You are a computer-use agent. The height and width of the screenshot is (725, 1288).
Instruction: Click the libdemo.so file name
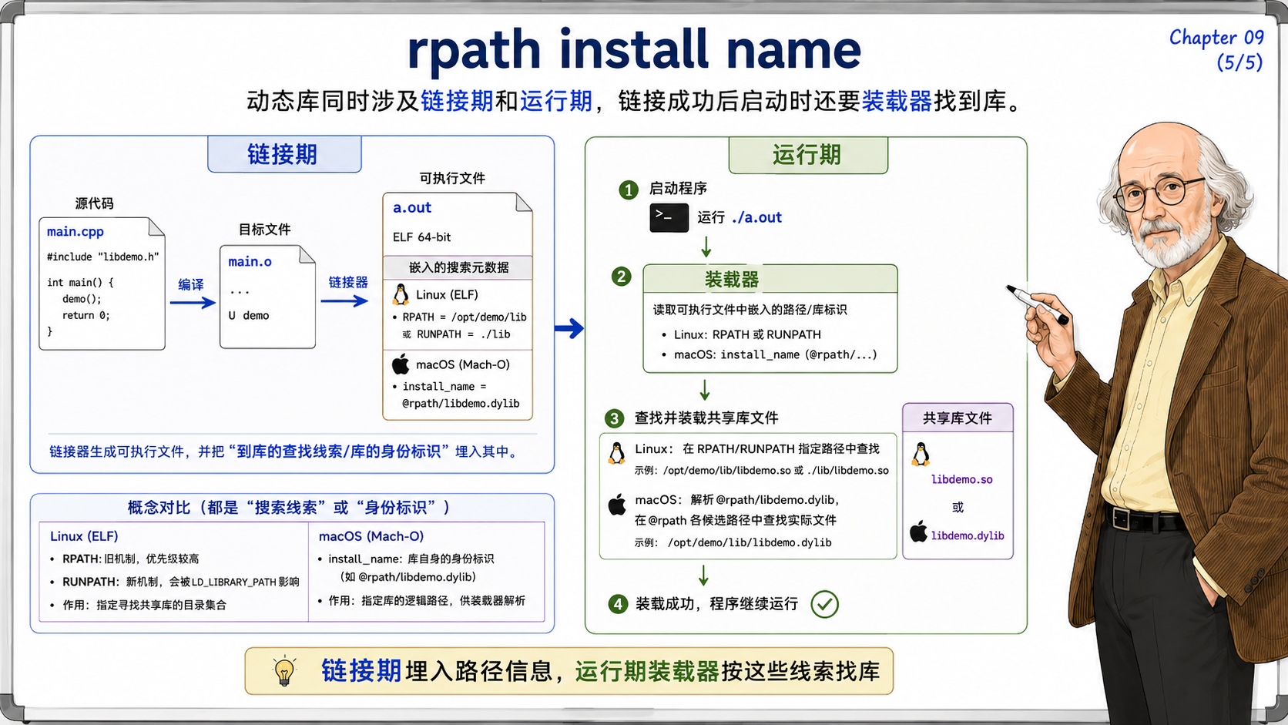pyautogui.click(x=962, y=479)
